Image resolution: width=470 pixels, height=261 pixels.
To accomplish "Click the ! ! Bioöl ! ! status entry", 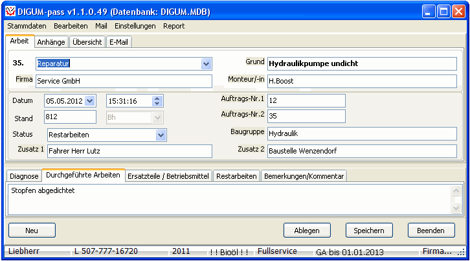I will coord(229,252).
